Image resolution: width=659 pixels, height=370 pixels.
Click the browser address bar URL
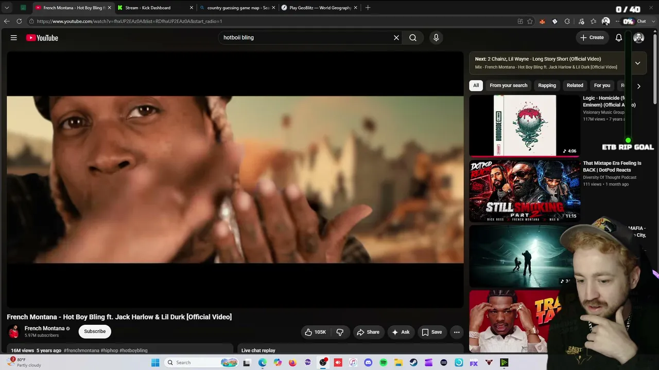pos(129,21)
